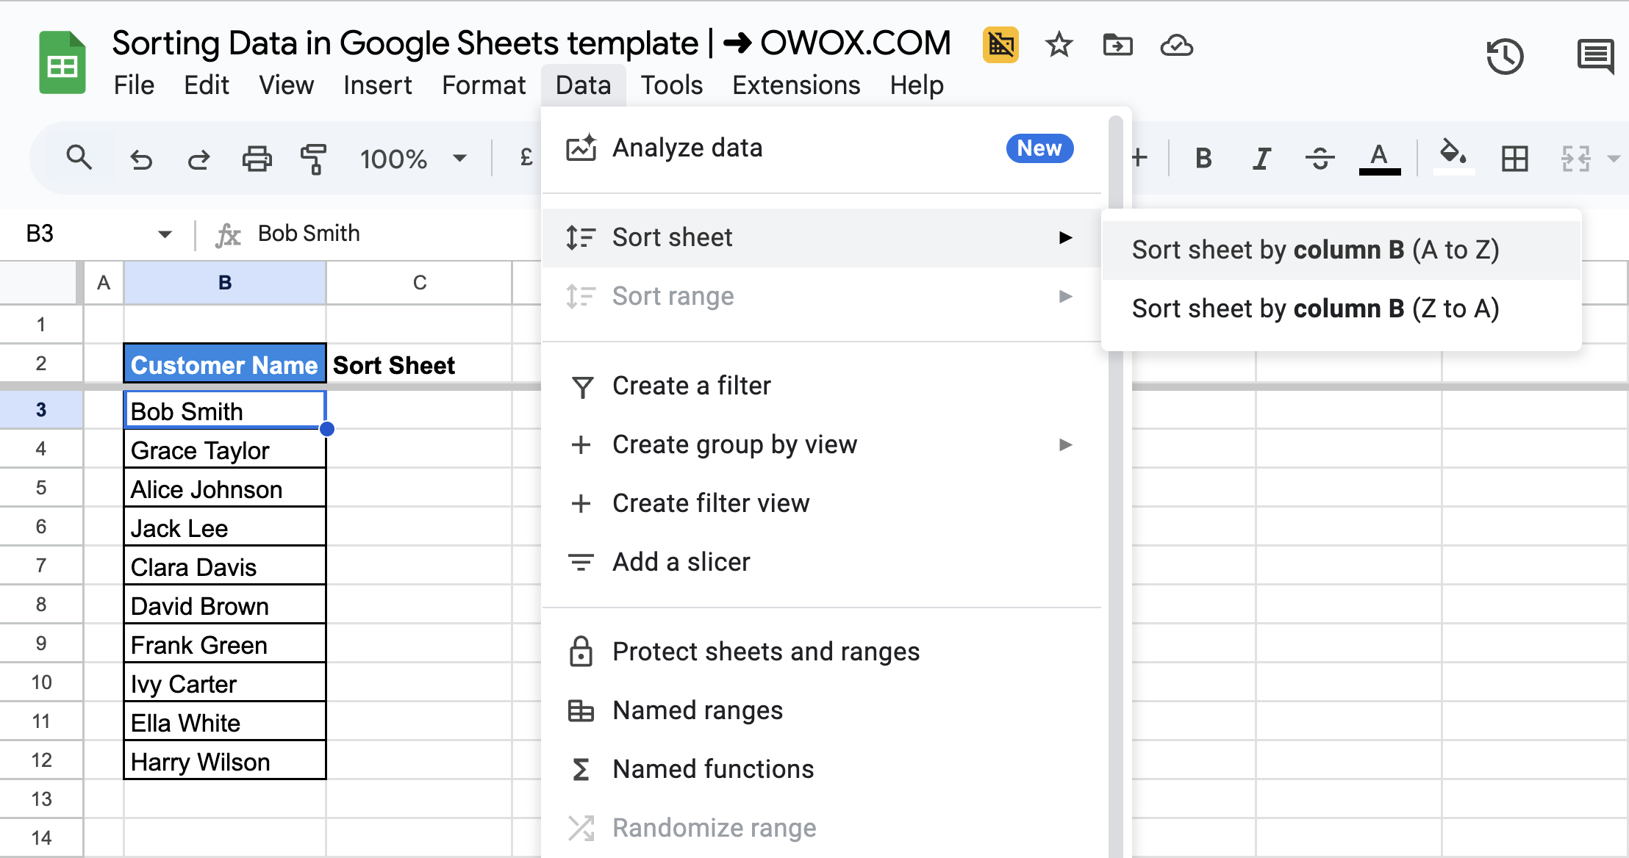Open the 100% zoom dropdown
1629x858 pixels.
[x=412, y=159]
